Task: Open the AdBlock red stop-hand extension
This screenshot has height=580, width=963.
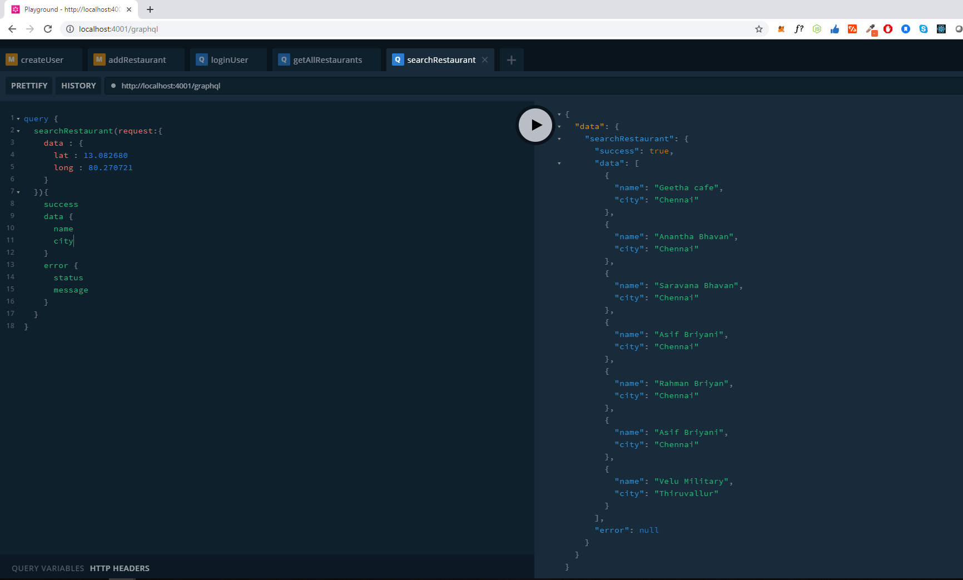Action: coord(888,29)
